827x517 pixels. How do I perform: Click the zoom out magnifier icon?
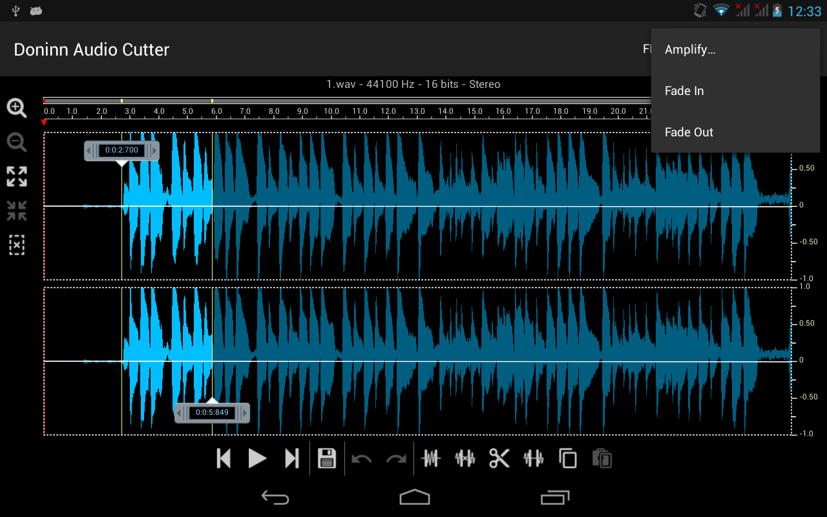point(17,142)
